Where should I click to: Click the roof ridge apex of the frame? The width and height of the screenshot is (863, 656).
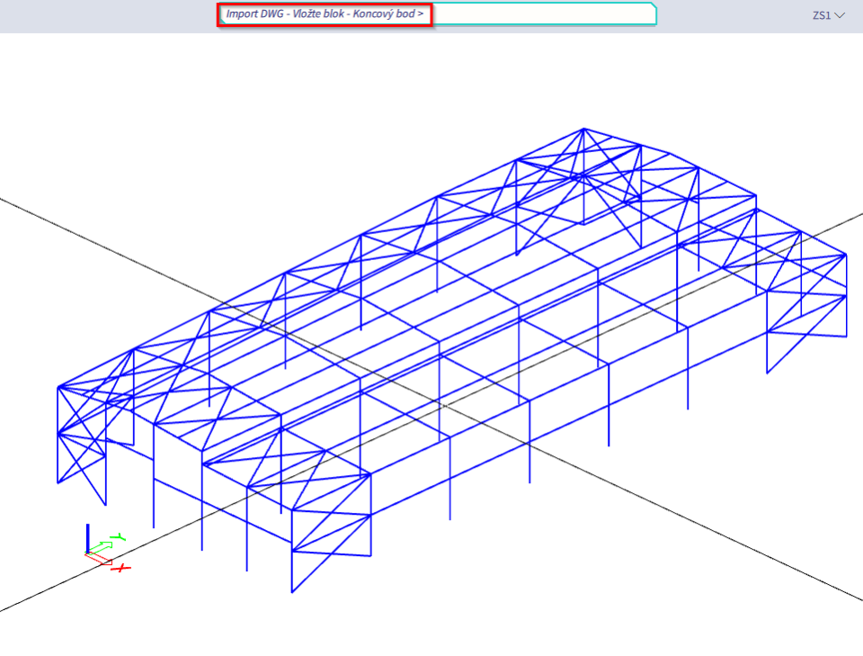point(584,128)
